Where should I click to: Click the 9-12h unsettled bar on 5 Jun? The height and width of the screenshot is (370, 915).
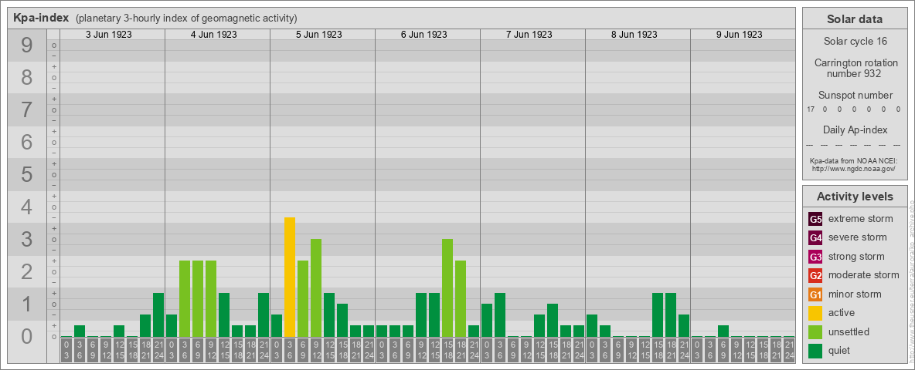(x=316, y=288)
